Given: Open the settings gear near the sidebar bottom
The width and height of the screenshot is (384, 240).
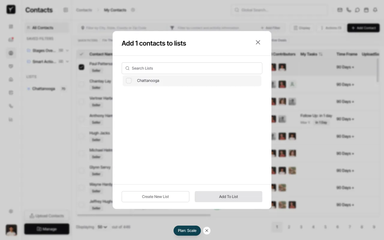Looking at the screenshot, I should tap(11, 211).
